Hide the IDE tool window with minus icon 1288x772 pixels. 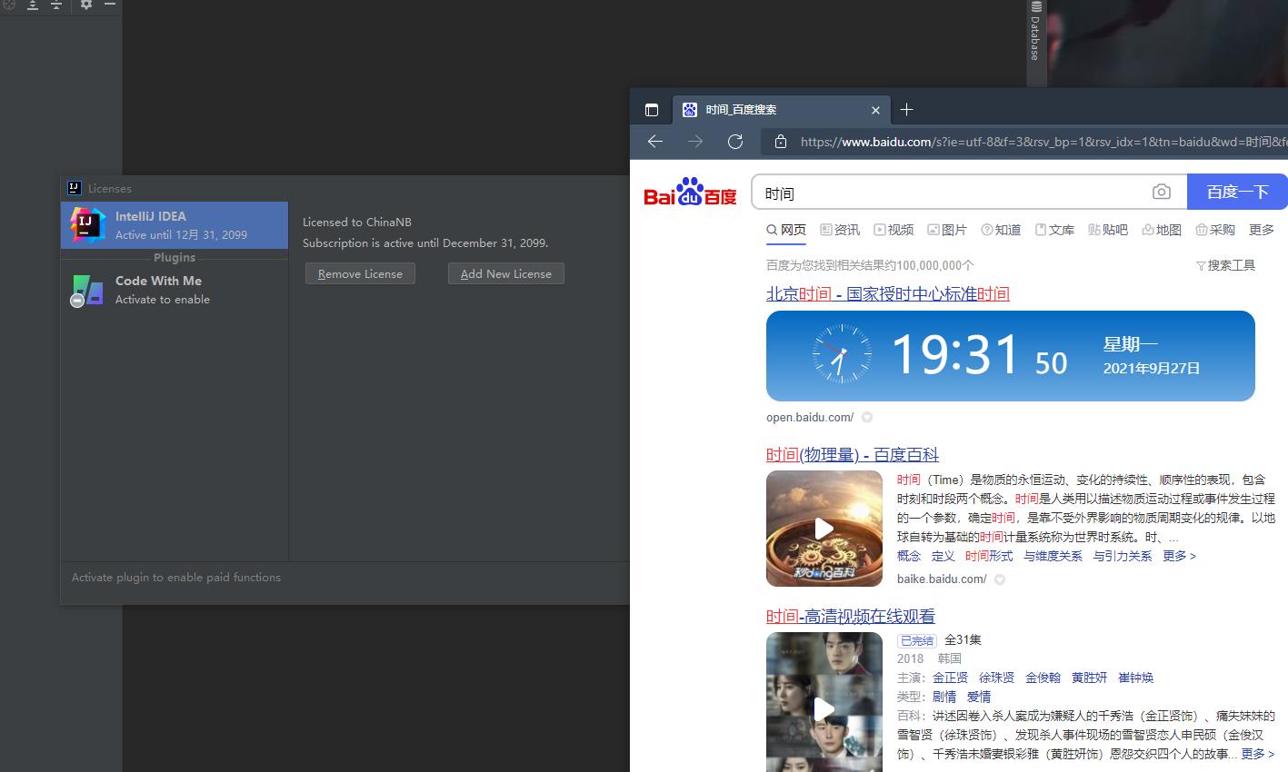tap(110, 5)
